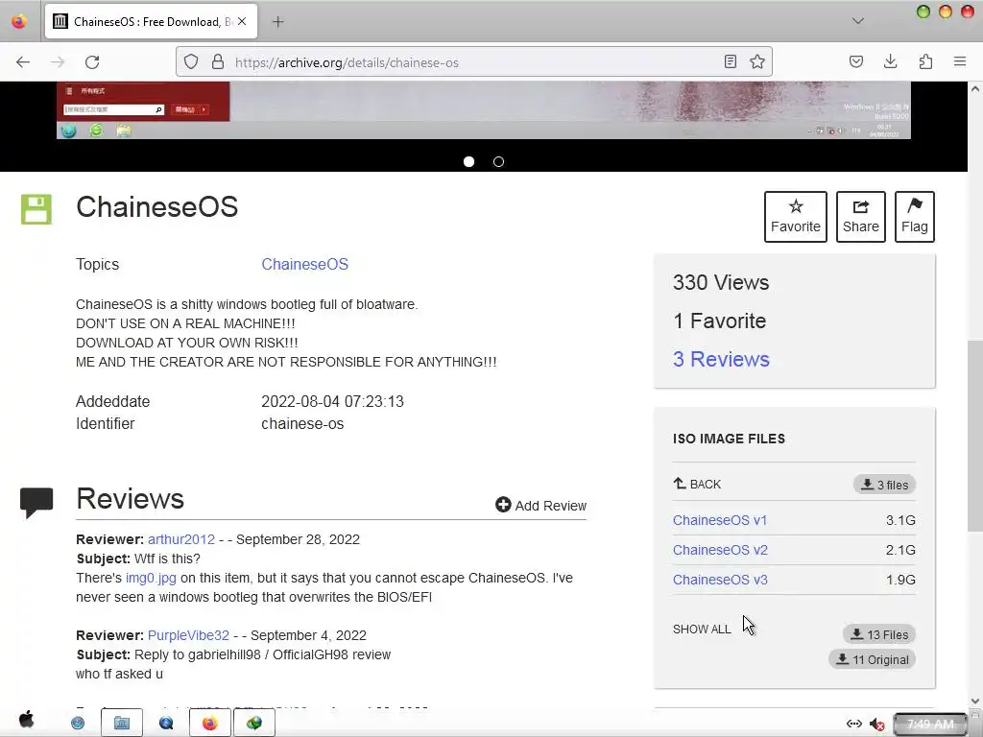The width and height of the screenshot is (983, 737).
Task: Click the scrollbar up arrow
Action: (x=975, y=89)
